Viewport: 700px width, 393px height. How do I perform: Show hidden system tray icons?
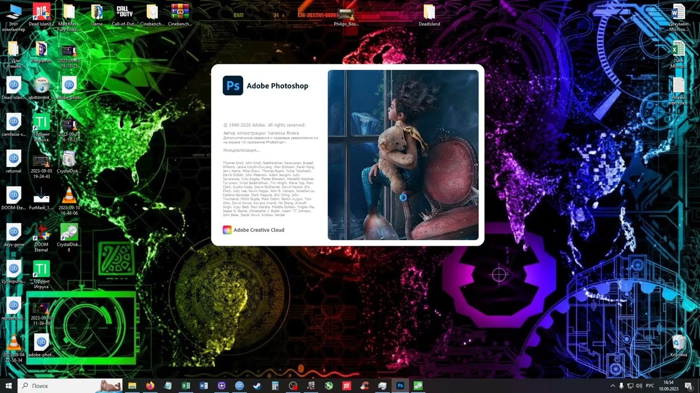click(x=612, y=386)
